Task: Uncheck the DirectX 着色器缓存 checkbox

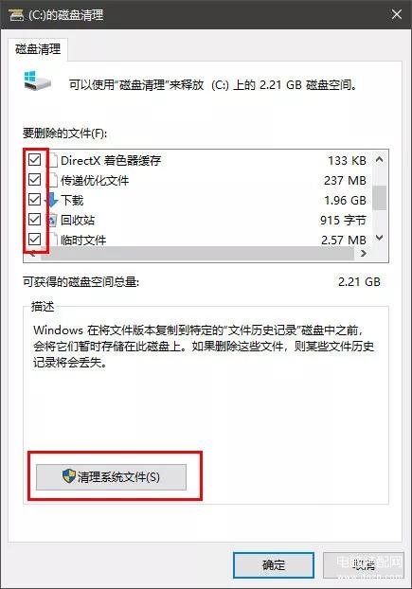Action: pyautogui.click(x=34, y=160)
